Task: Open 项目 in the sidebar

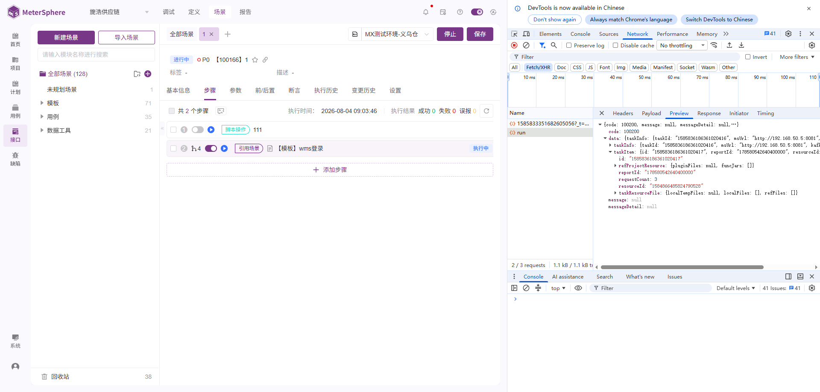Action: (15, 64)
